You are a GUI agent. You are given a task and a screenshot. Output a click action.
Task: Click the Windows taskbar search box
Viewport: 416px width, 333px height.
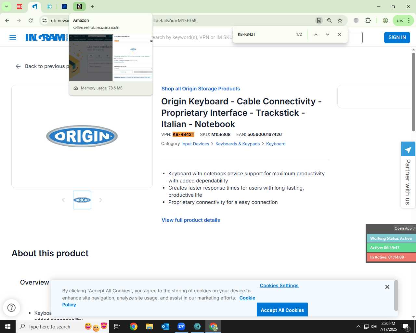point(62,326)
